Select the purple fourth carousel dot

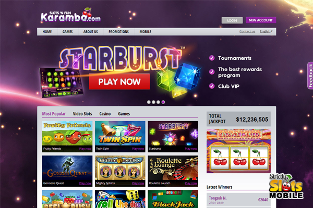163,102
